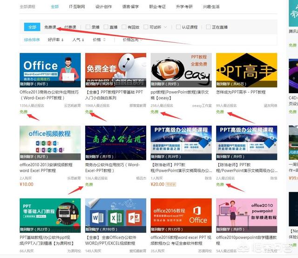Select the 全部 category tab
Viewport: 298px width, 258px height.
pos(55,7)
